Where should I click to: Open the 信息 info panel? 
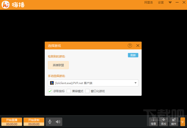click(153, 122)
